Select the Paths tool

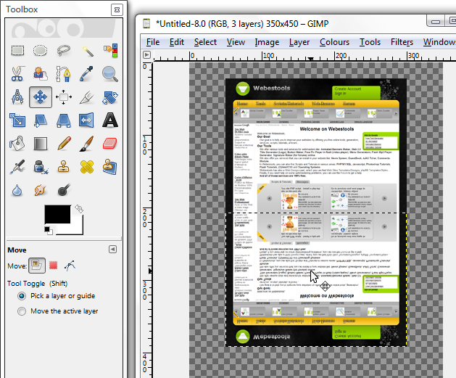(x=63, y=73)
